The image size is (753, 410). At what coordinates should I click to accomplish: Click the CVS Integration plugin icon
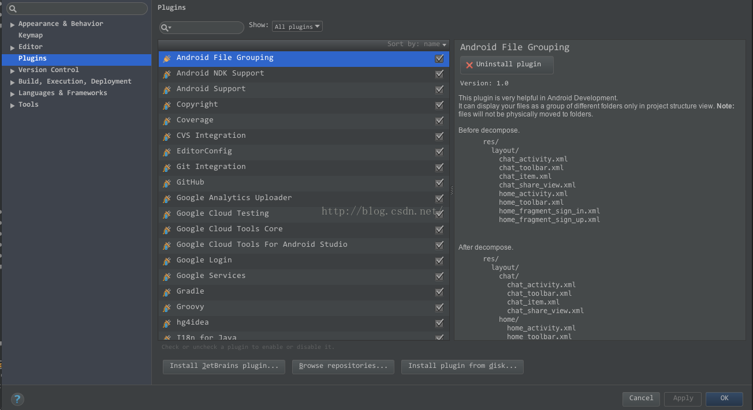pyautogui.click(x=167, y=136)
